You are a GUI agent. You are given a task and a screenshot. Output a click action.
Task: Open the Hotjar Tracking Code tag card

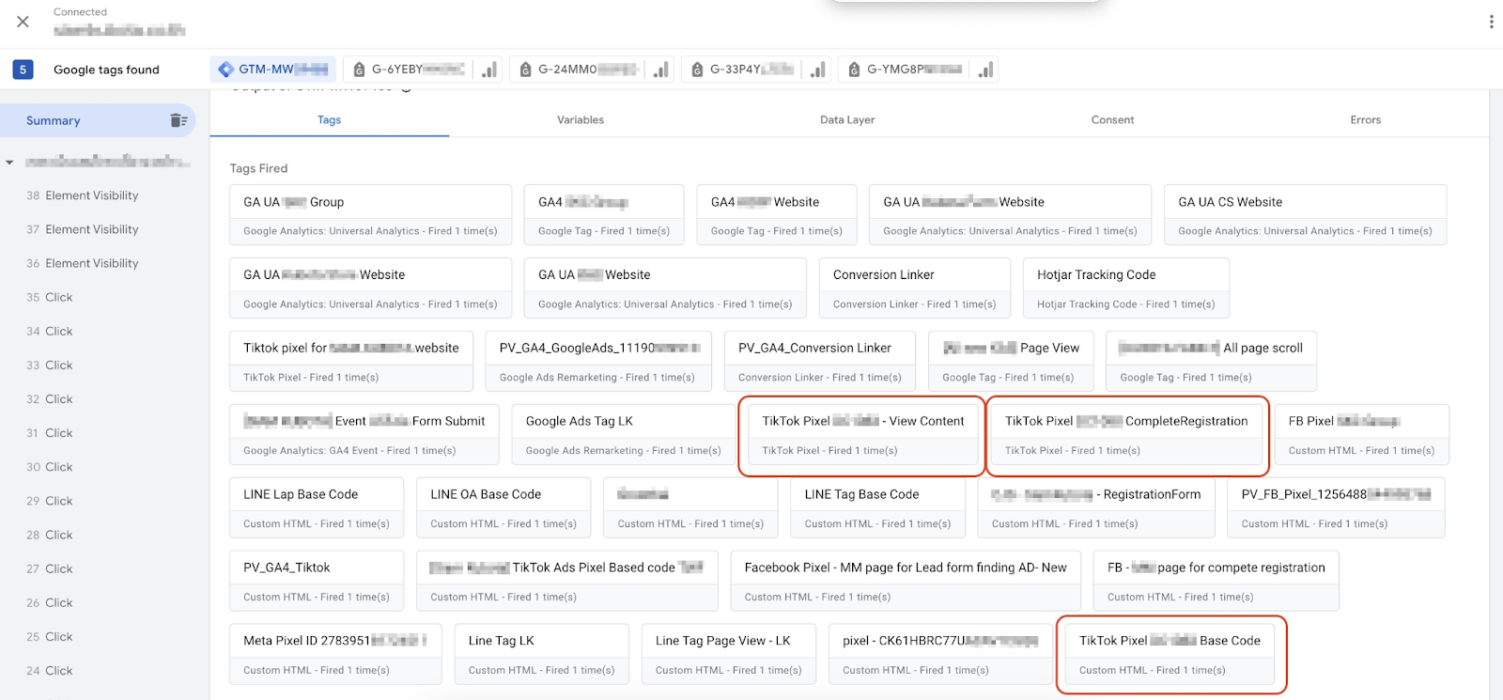[1125, 288]
